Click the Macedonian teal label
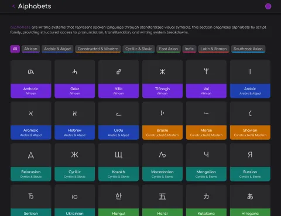The image size is (281, 216). click(162, 174)
